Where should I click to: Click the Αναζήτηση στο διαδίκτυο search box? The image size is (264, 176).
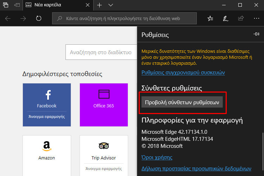pyautogui.click(x=101, y=52)
